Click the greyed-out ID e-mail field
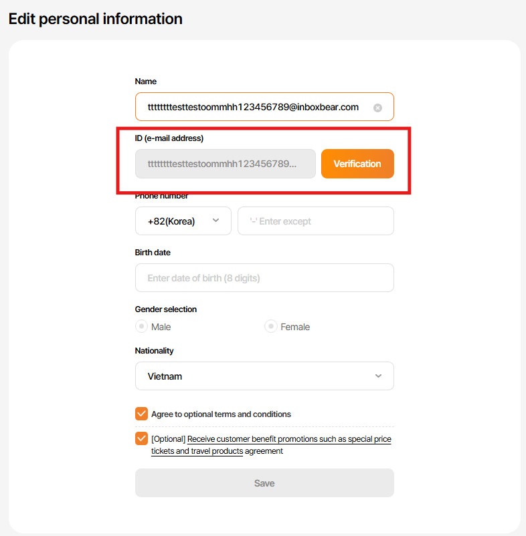The image size is (526, 536). tap(225, 164)
